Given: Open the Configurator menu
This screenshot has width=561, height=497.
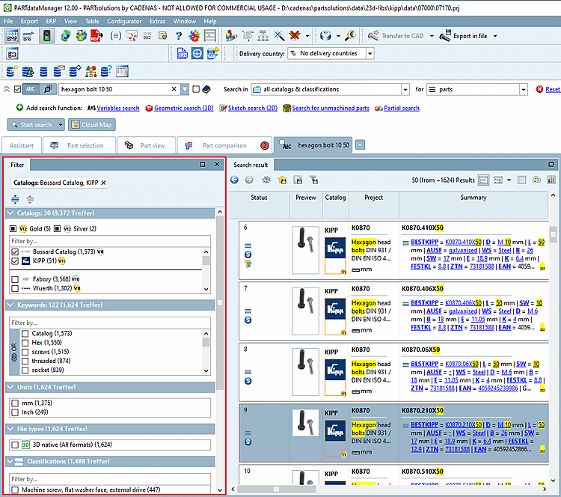Looking at the screenshot, I should click(x=124, y=21).
